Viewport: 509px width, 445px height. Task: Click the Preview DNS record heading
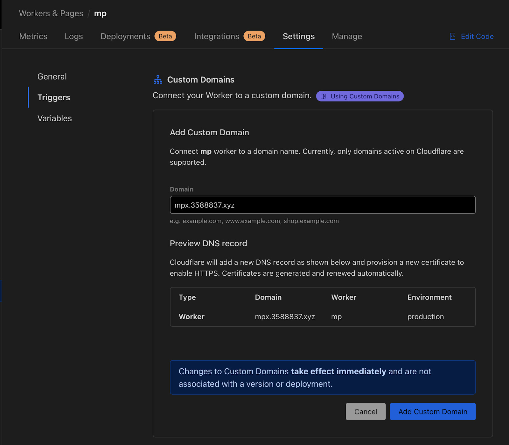click(208, 244)
